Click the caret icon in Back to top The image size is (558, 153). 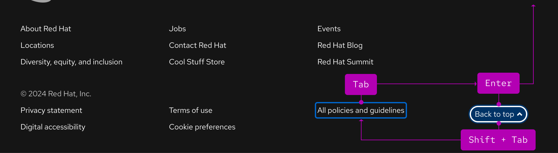coord(520,114)
